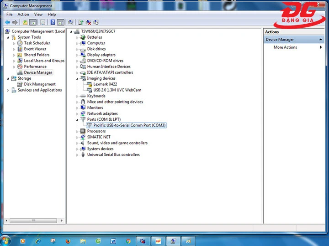Click the Back arrow in the toolbar
Image resolution: width=329 pixels, height=246 pixels.
click(7, 22)
